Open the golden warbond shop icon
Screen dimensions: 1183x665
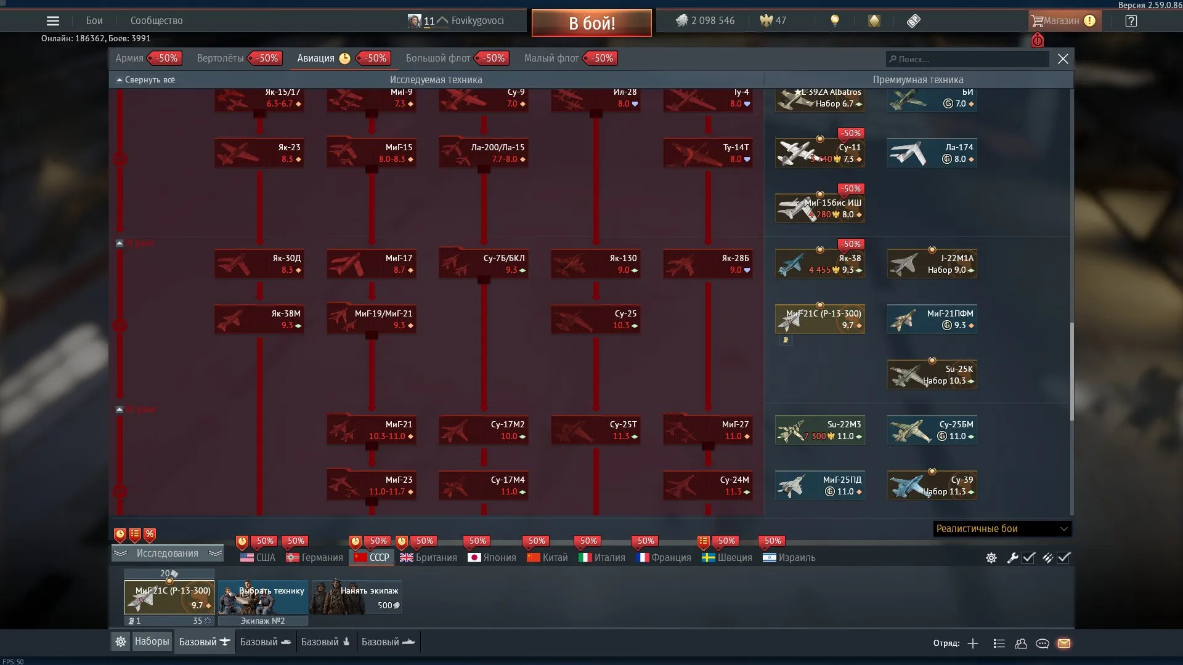874,21
